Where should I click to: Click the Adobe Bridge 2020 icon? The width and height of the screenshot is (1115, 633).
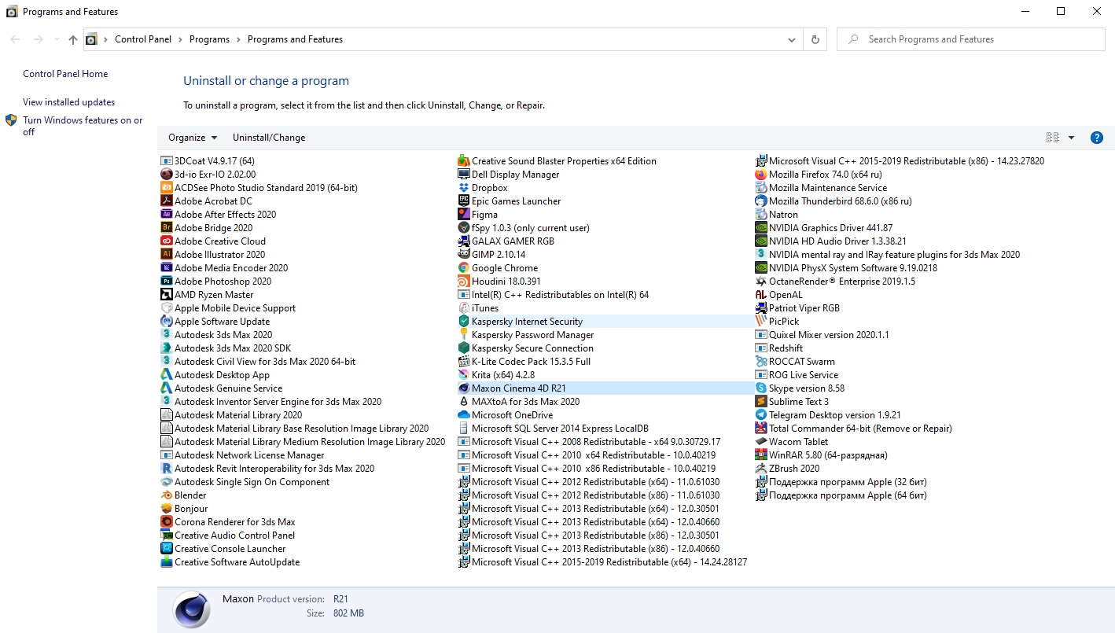[x=166, y=228]
